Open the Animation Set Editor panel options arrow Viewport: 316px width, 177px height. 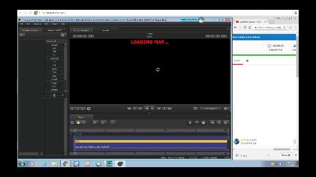pyautogui.click(x=65, y=29)
